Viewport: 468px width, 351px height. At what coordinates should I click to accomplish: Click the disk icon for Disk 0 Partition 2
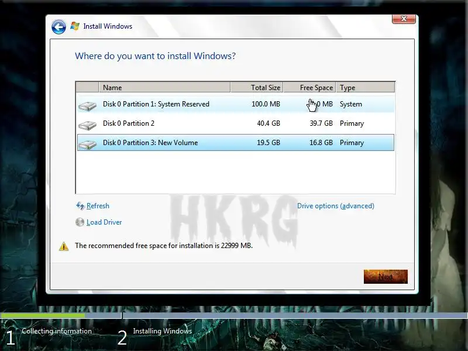(87, 125)
